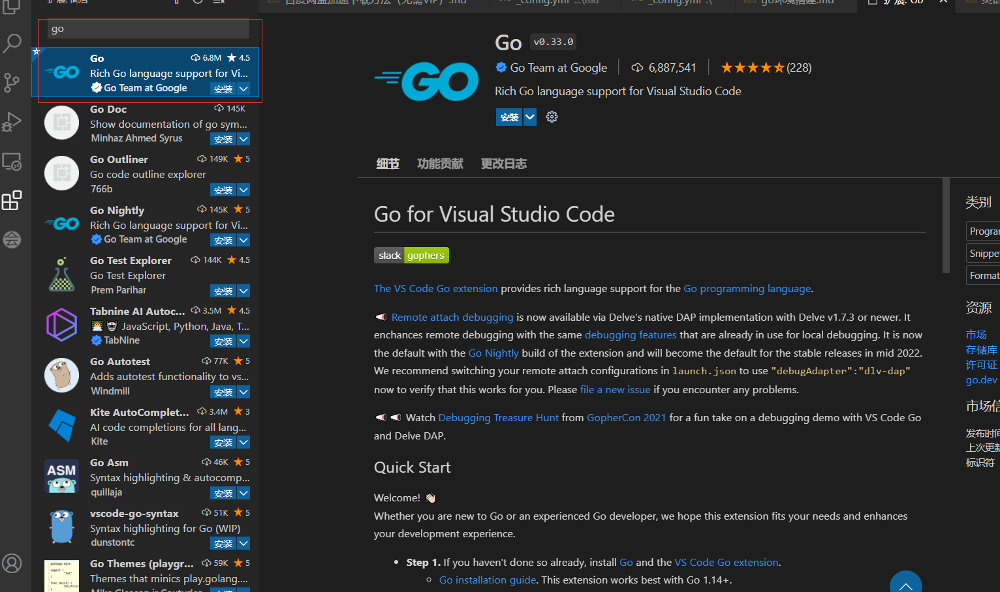
Task: Open 'Remote attach debugging' link
Action: pos(452,317)
